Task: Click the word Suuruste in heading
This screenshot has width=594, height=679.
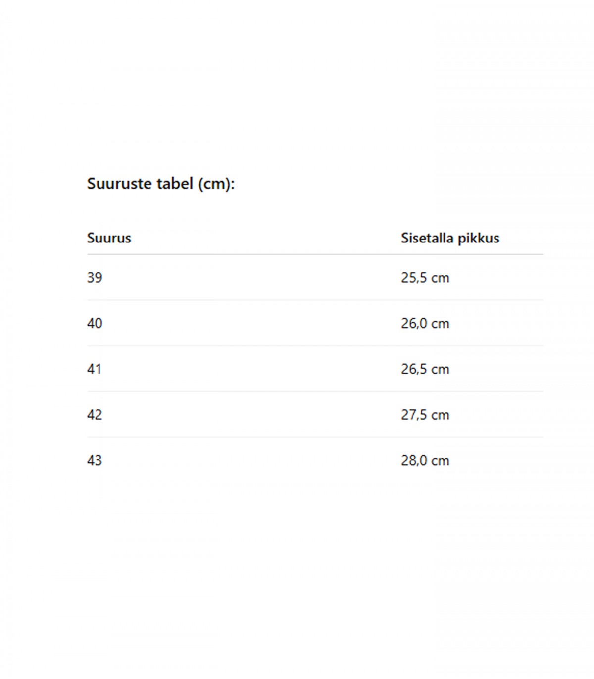Action: tap(120, 184)
